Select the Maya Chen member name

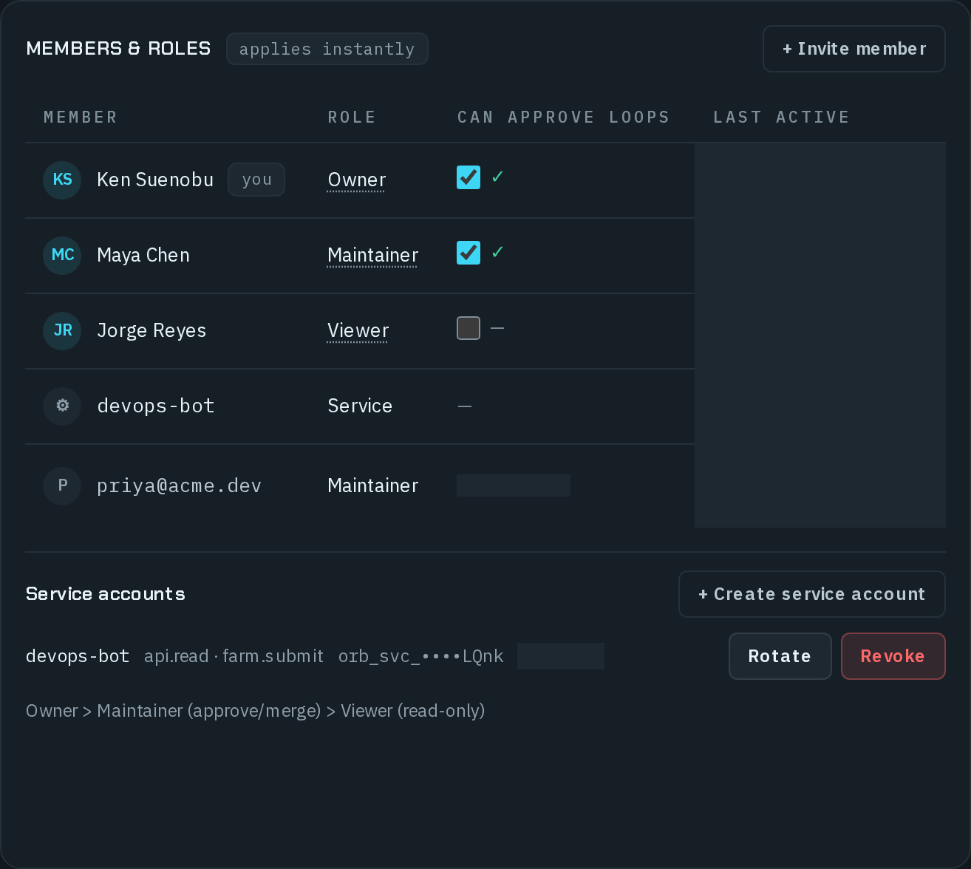point(143,255)
